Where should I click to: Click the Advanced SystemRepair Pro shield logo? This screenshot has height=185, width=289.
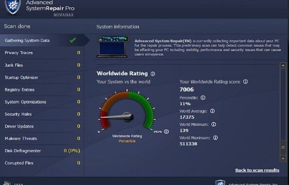(x=13, y=6)
